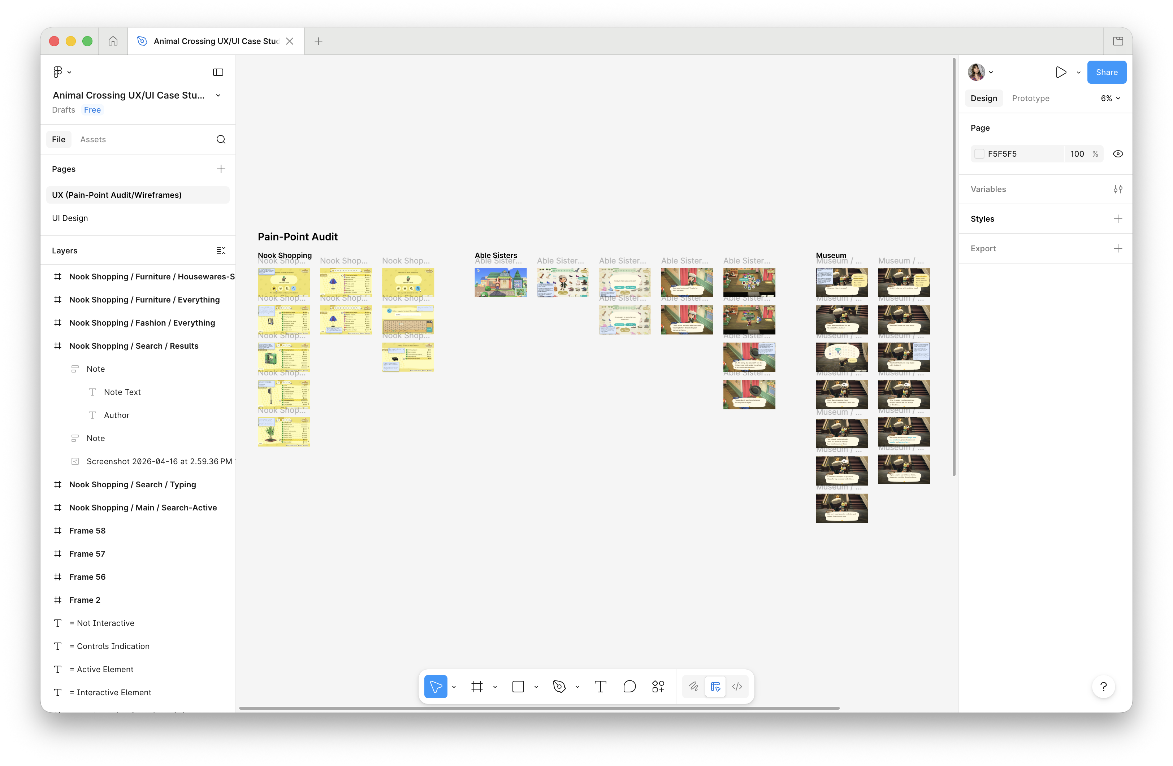Open the Figma main menu dropdown
The width and height of the screenshot is (1173, 766).
pyautogui.click(x=62, y=73)
